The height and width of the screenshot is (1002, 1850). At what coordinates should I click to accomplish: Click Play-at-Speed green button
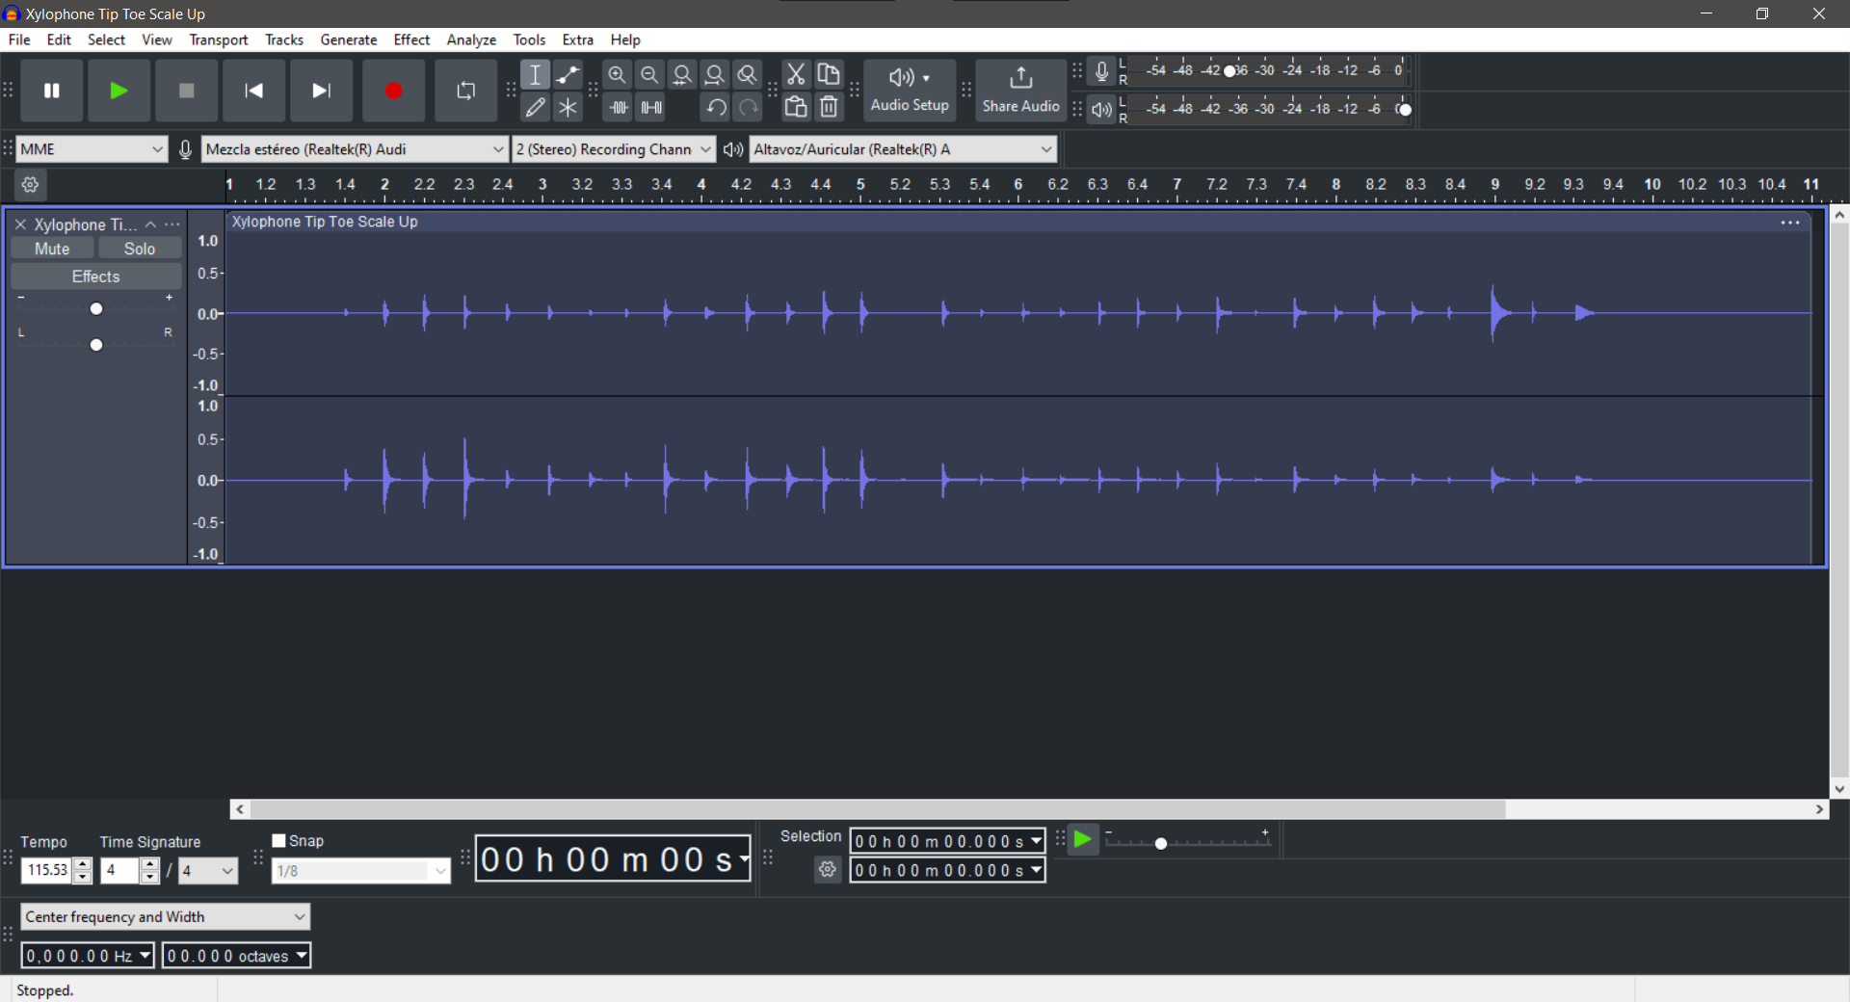pyautogui.click(x=1083, y=840)
